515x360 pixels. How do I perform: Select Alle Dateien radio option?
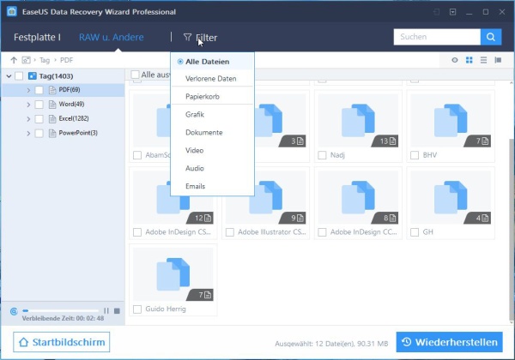180,62
